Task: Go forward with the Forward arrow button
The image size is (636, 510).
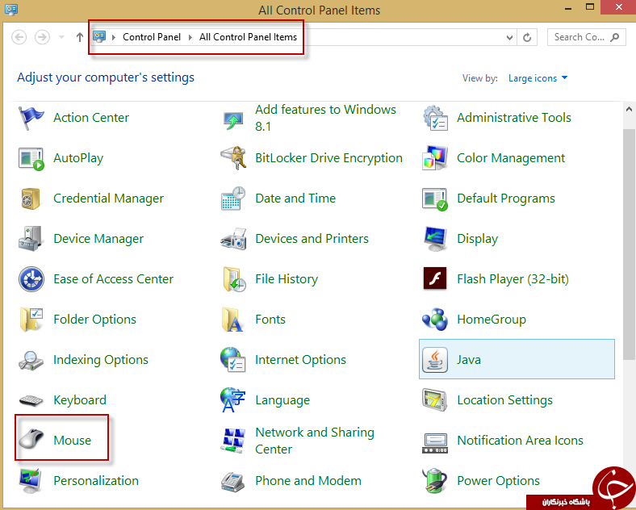Action: [x=42, y=37]
